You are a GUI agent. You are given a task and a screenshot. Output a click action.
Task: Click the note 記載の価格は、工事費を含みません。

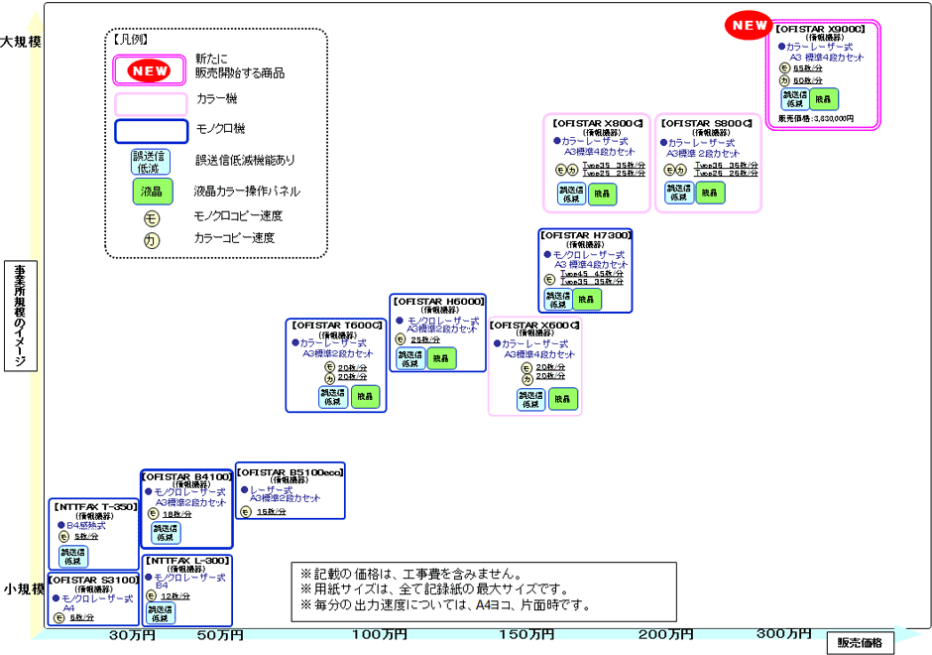coord(411,574)
